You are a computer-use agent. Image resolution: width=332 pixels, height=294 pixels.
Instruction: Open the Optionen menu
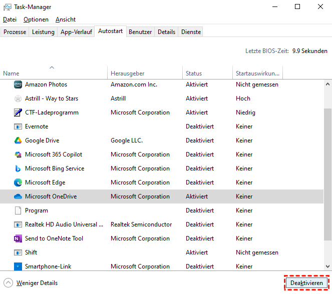tap(36, 19)
